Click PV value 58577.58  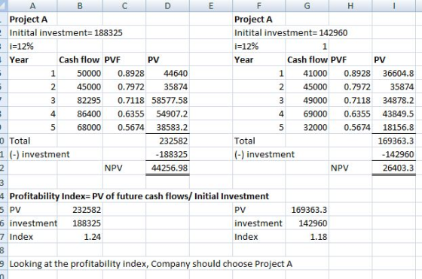[170, 101]
